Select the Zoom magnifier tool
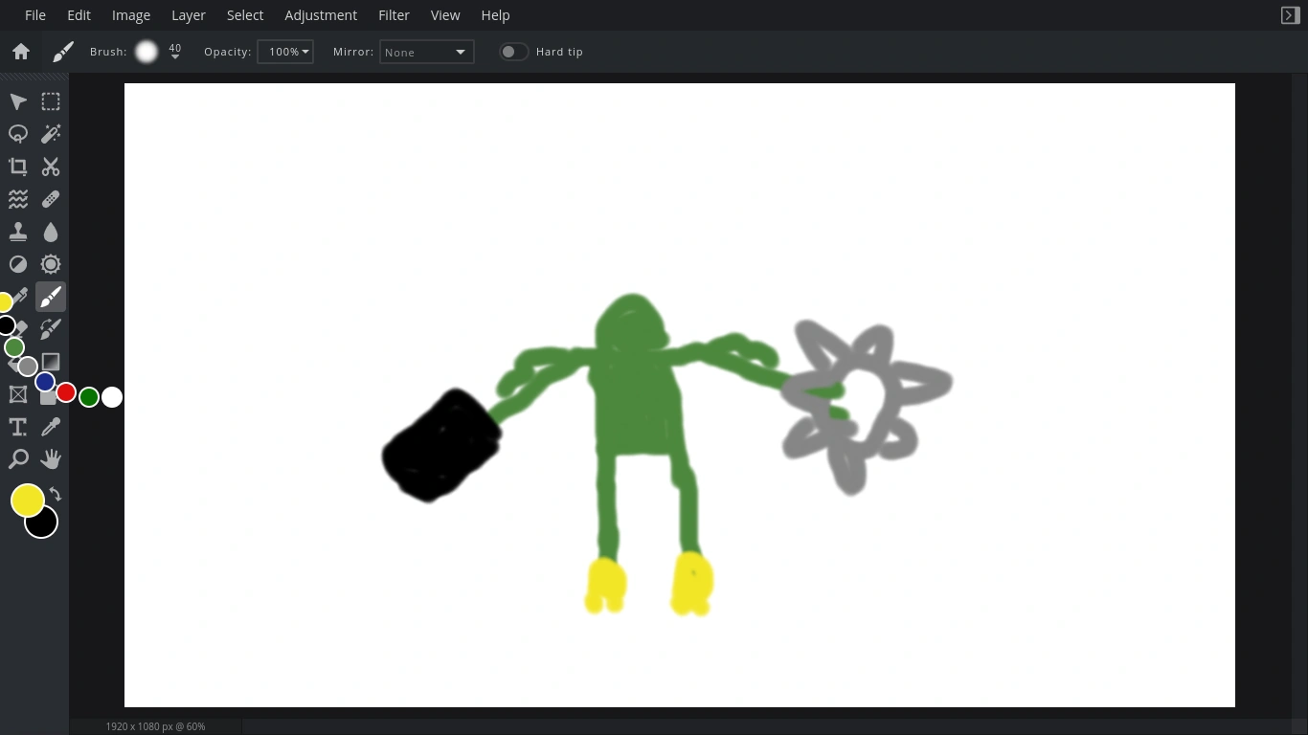1308x735 pixels. [x=18, y=459]
